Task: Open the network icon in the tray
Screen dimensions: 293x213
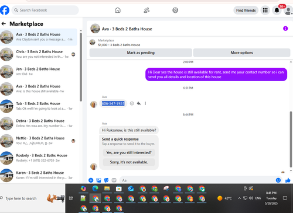Action: coord(245,198)
